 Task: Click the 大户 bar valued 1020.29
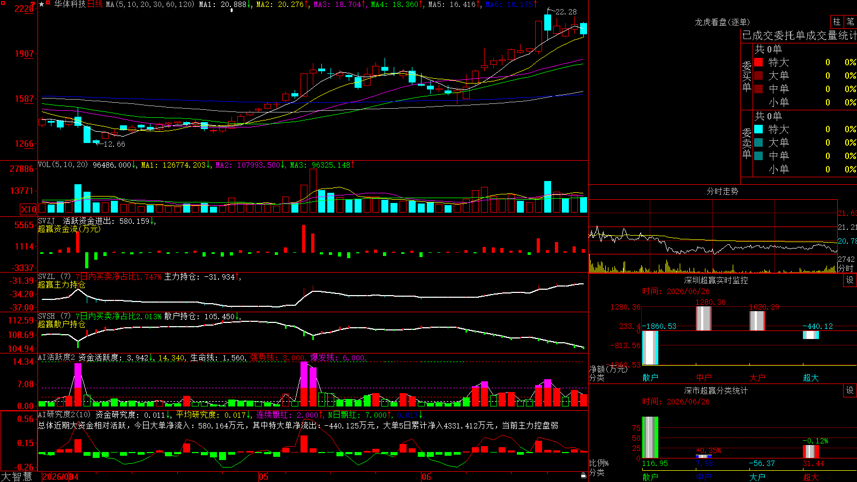(x=757, y=321)
